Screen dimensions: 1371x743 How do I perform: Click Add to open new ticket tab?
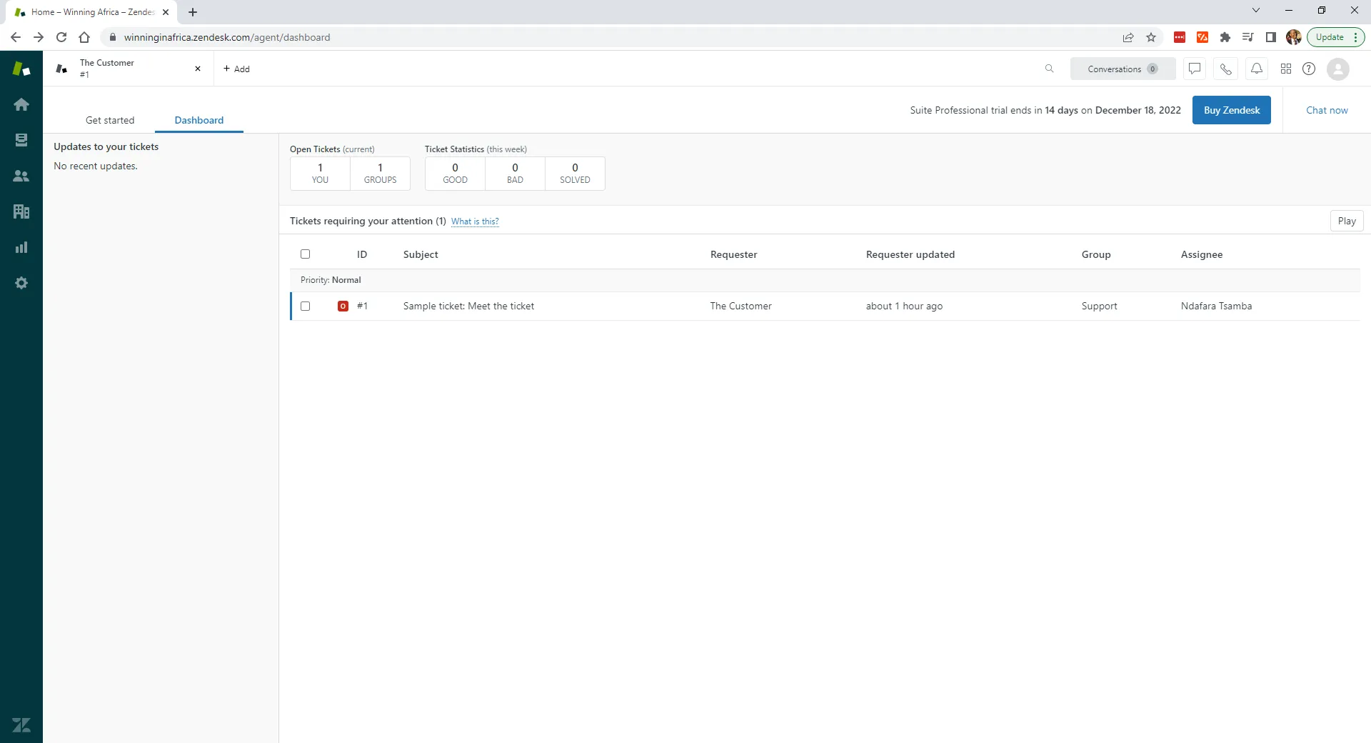tap(236, 69)
